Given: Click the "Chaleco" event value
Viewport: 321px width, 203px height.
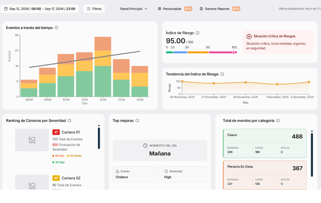Looking at the screenshot, I should 122,177.
